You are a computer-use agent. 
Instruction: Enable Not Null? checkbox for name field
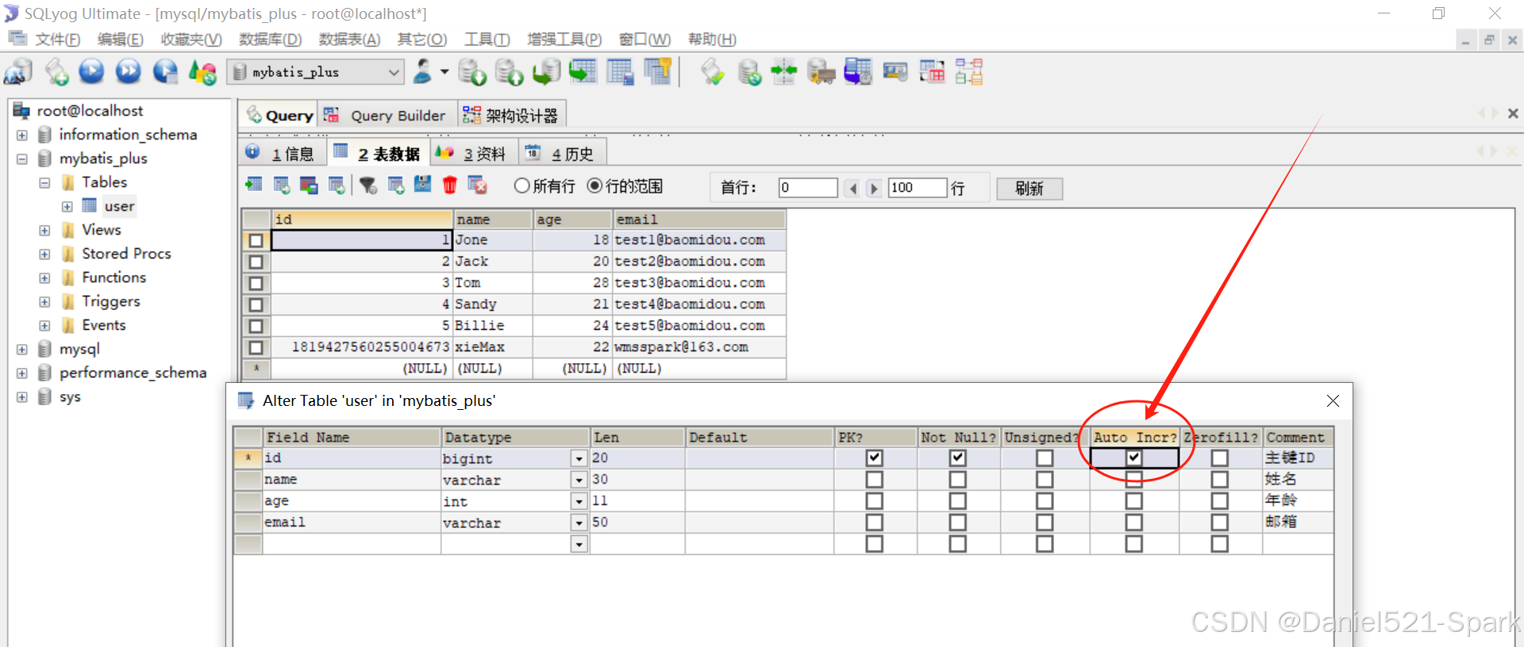pos(958,480)
